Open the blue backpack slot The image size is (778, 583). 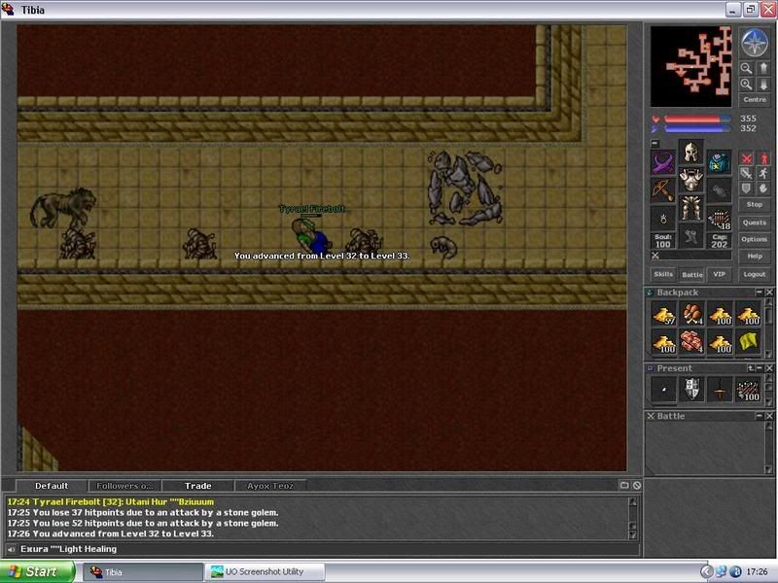(719, 162)
